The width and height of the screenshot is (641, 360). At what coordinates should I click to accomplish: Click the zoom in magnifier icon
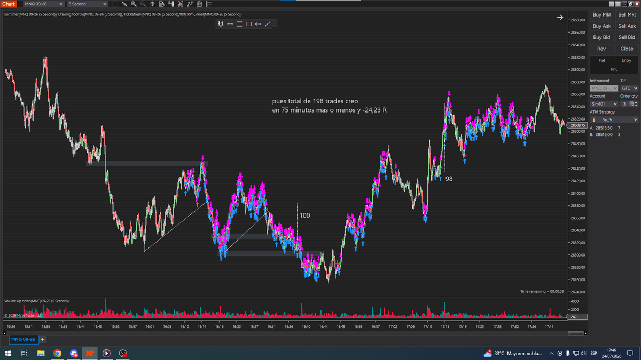(134, 4)
